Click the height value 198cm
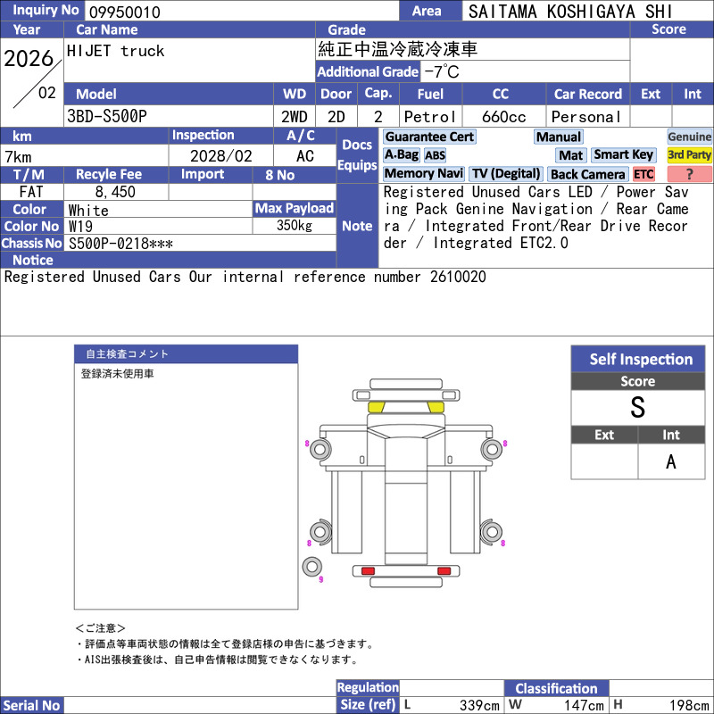714x714 pixels. click(x=689, y=705)
